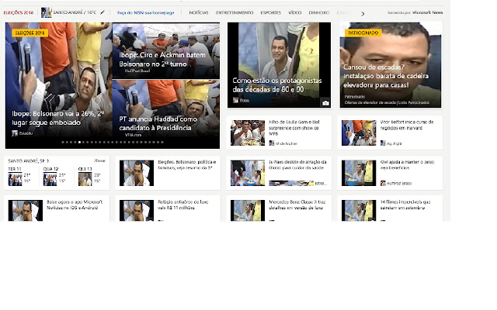This screenshot has width=497, height=310.
Task: Click thumbnail of Mercedes-Benz Classe X story
Action: pos(248,211)
